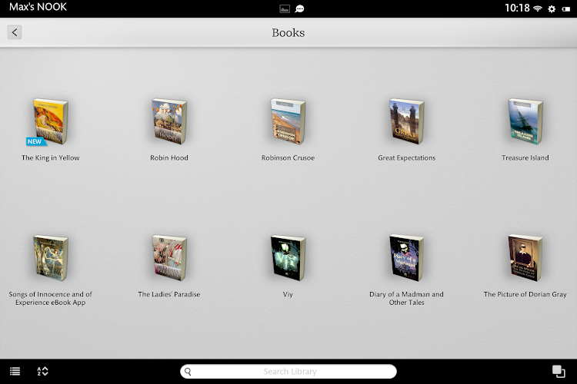The height and width of the screenshot is (384, 577).
Task: Open the Robinson Crusoe book cover
Action: [x=288, y=121]
